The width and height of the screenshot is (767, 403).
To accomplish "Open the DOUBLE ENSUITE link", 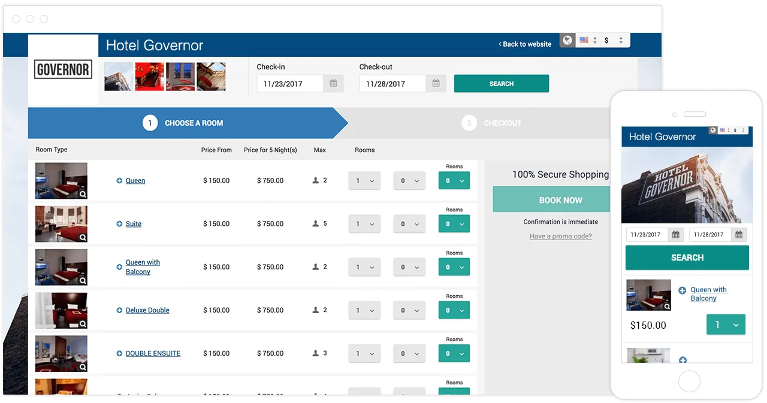I will tap(153, 353).
